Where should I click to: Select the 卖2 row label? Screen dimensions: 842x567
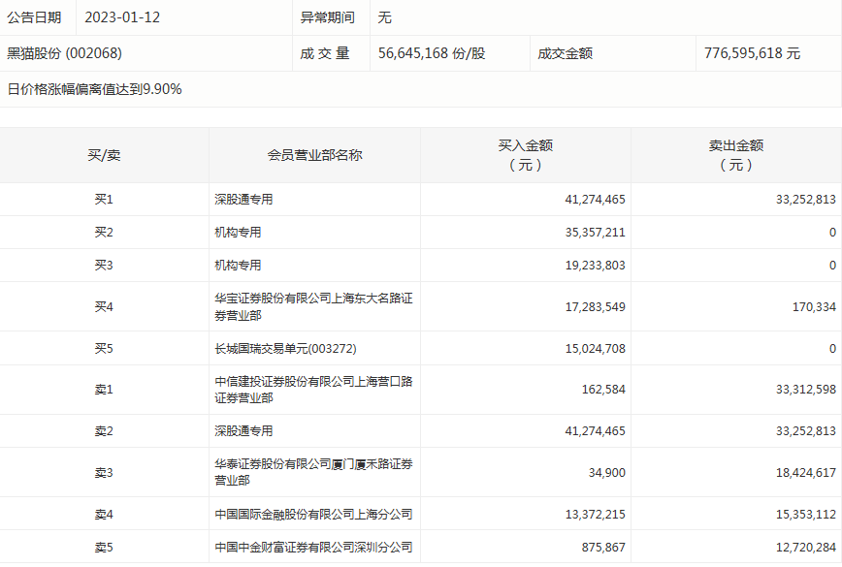[x=104, y=431]
